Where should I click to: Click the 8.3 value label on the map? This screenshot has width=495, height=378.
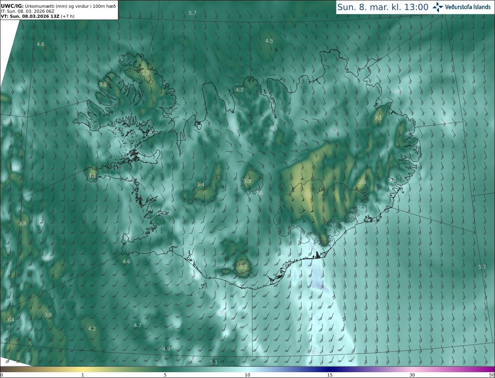pyautogui.click(x=273, y=128)
